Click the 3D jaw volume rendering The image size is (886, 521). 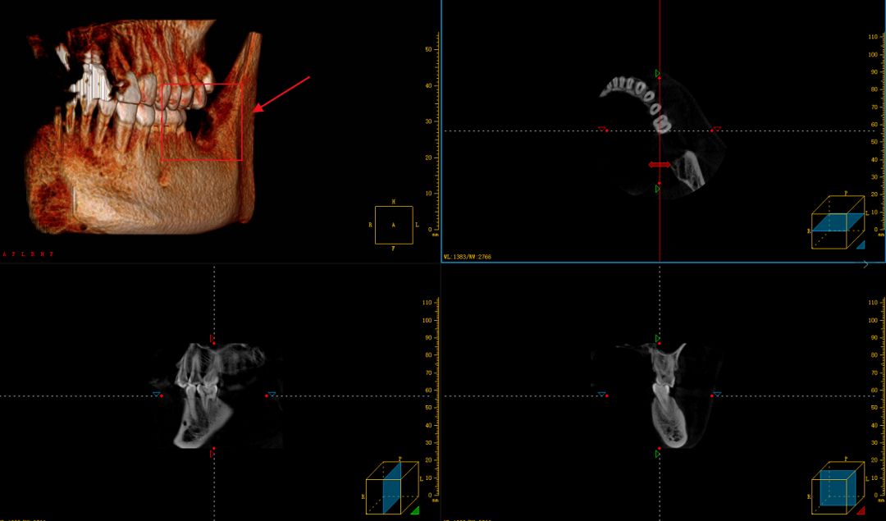pos(144,127)
